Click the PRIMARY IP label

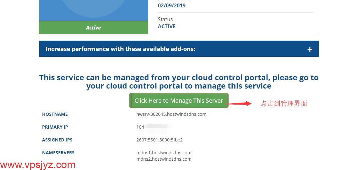[55, 127]
